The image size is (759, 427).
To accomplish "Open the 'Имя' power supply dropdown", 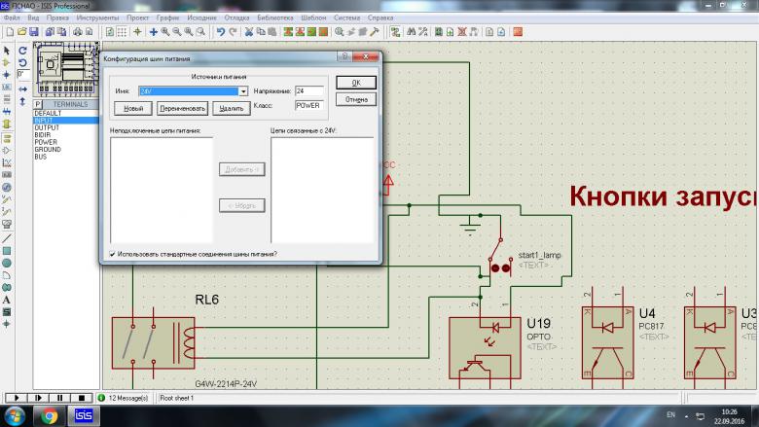I will (243, 91).
